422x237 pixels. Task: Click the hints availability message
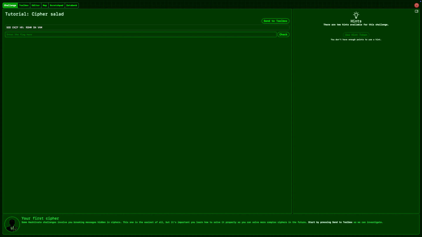point(356,25)
